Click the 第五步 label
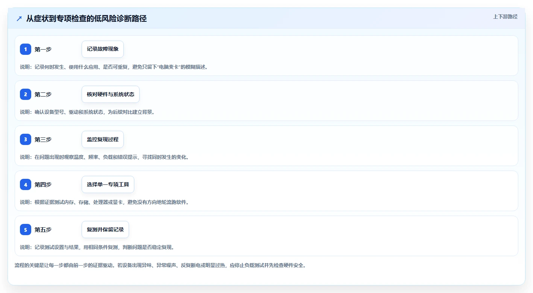The height and width of the screenshot is (293, 533). coord(43,230)
